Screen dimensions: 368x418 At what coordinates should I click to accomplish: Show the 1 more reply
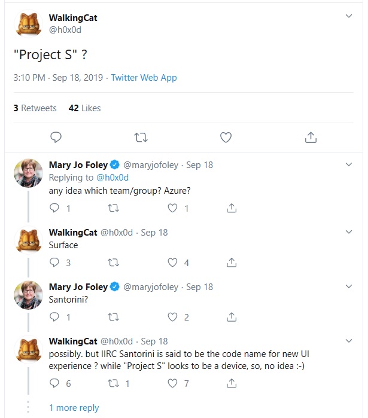[74, 407]
